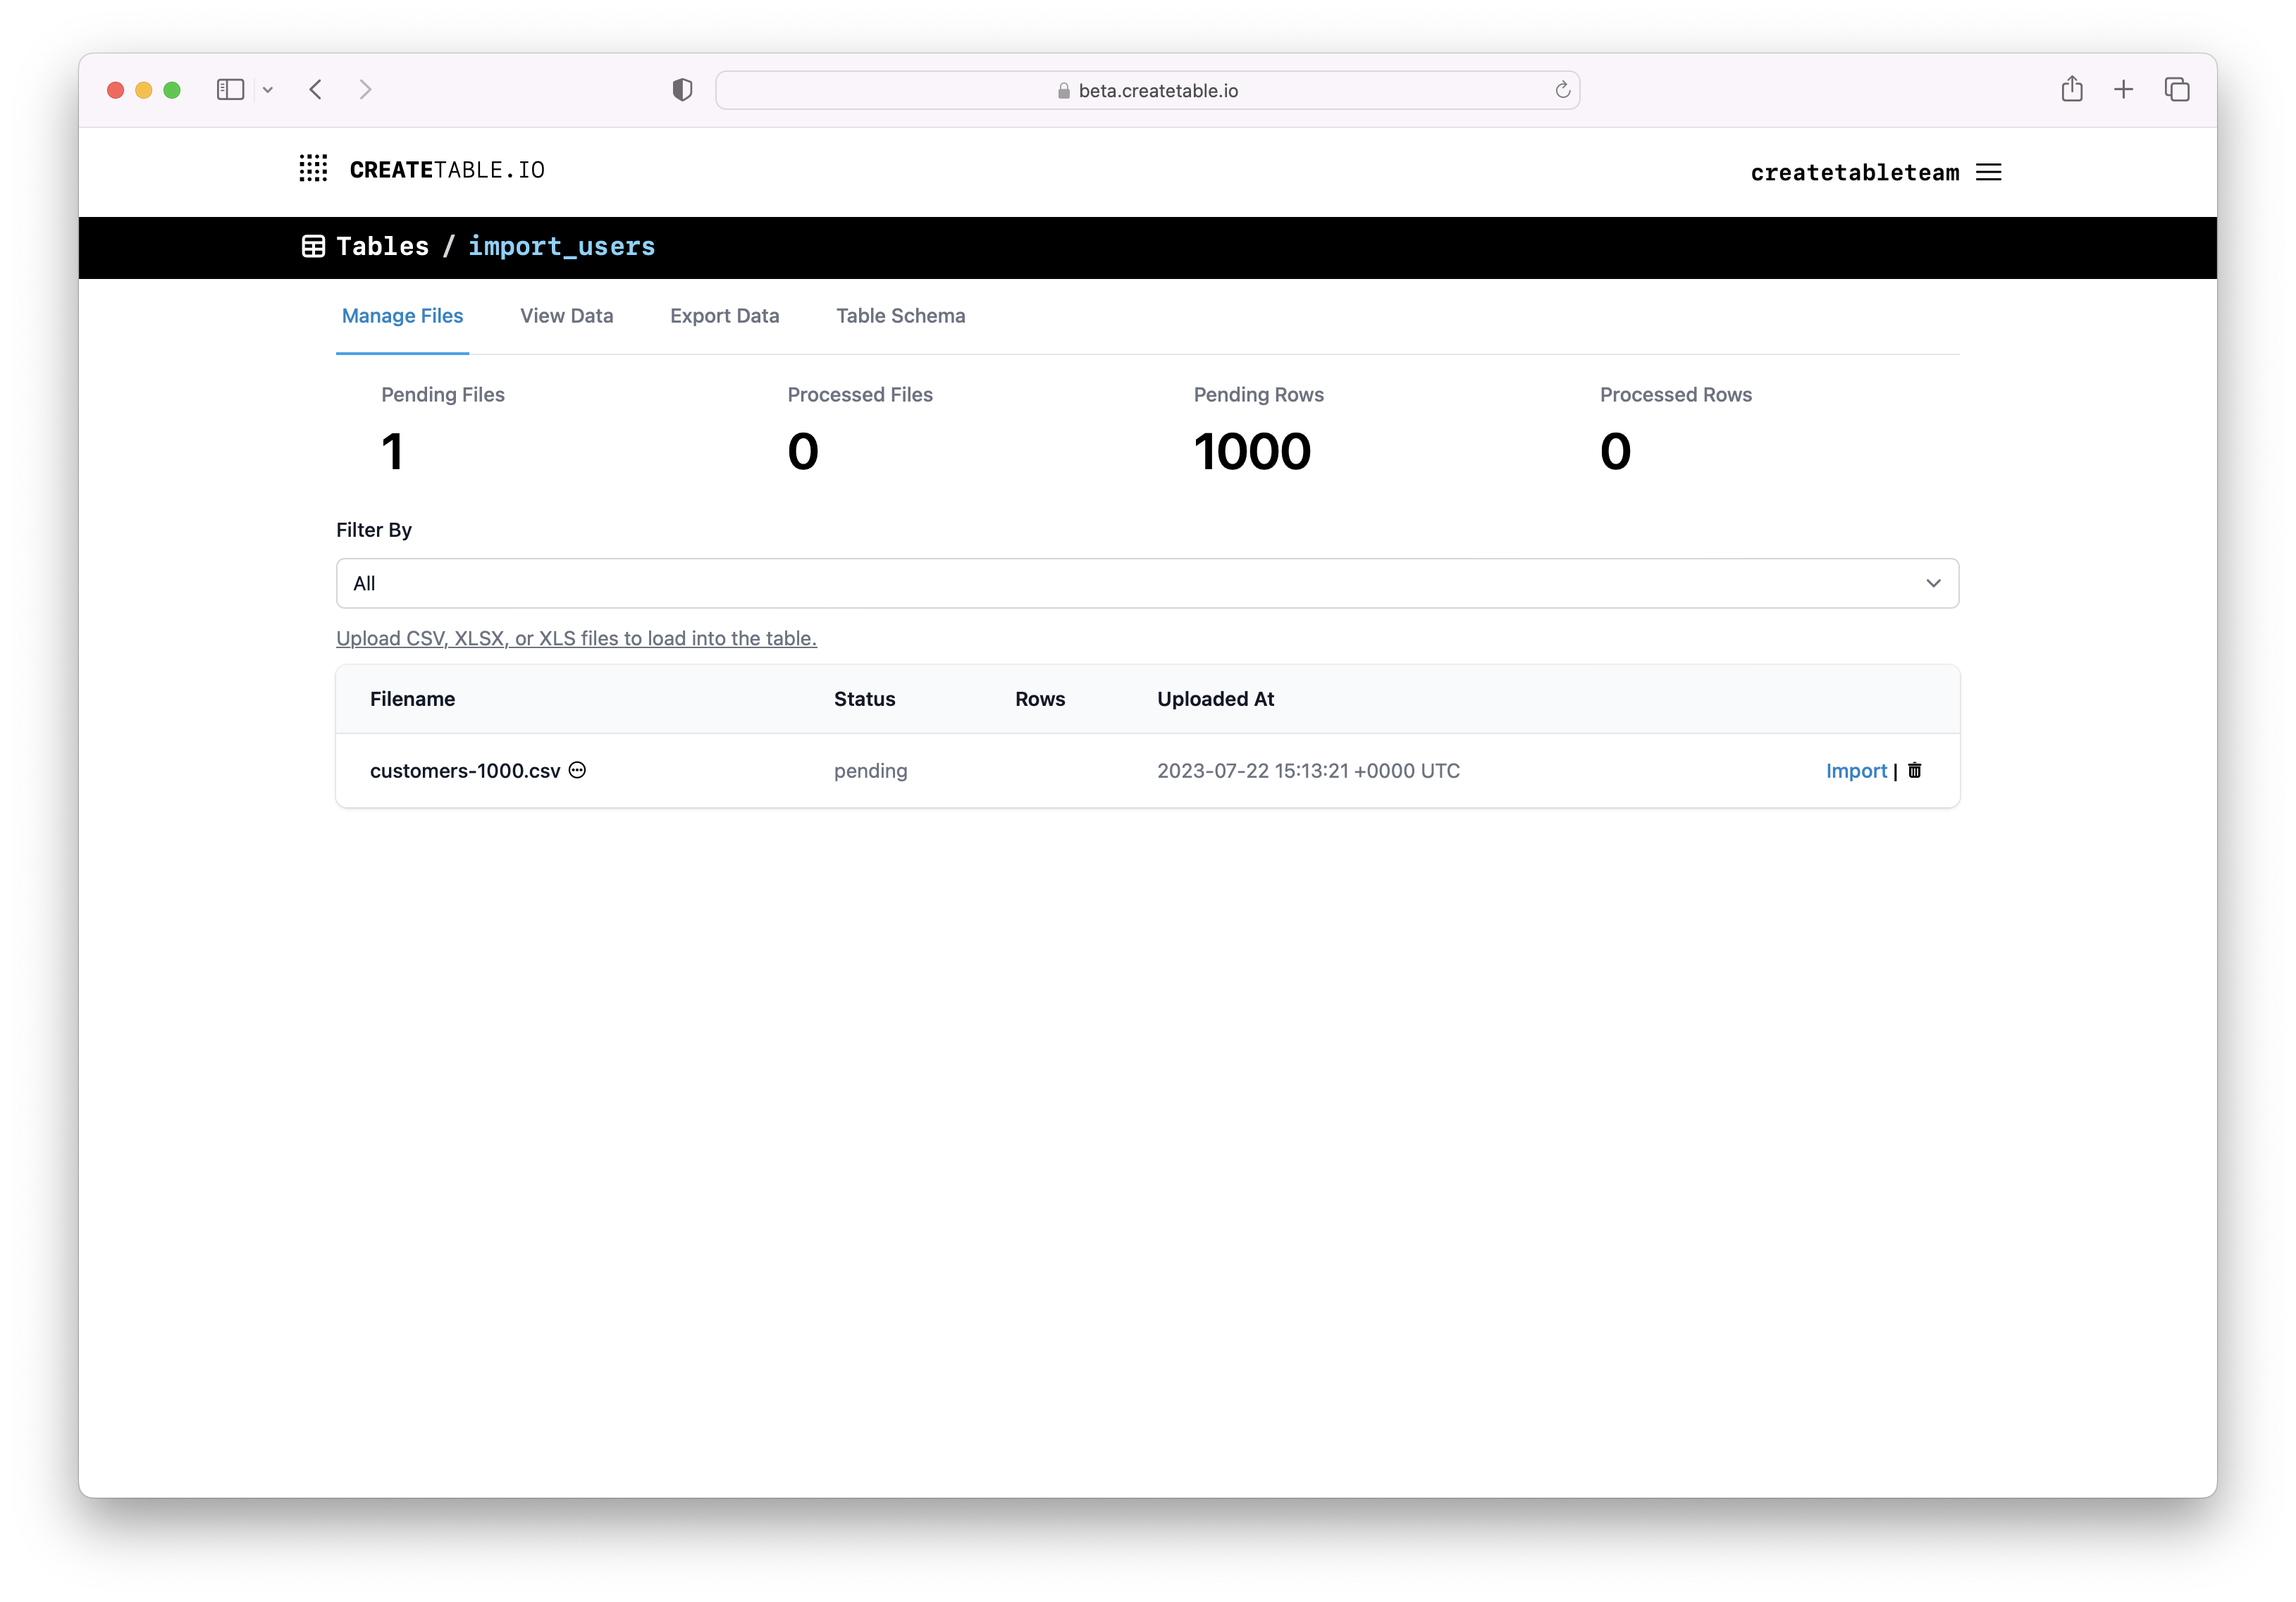Viewport: 2296px width, 1602px height.
Task: Click the beta.createtable.io address bar
Action: tap(1147, 90)
